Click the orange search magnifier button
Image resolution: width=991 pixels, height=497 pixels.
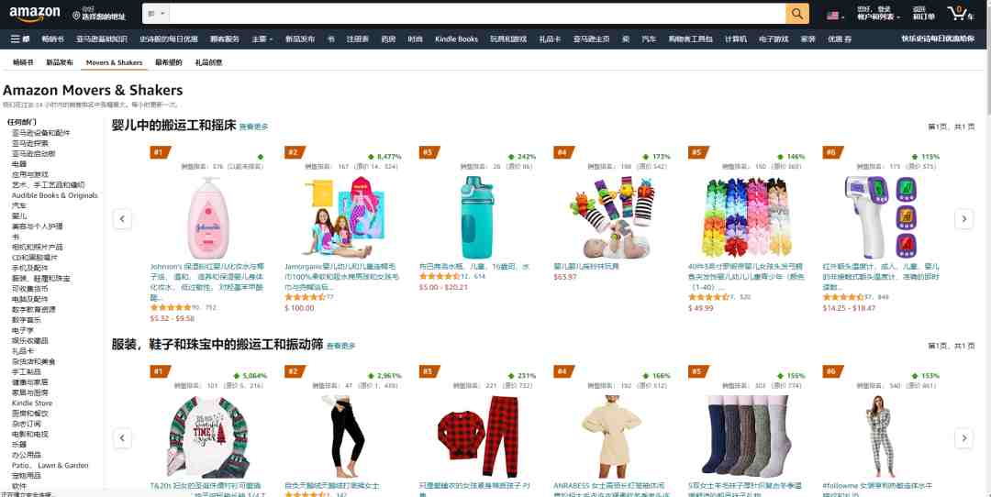tap(797, 13)
